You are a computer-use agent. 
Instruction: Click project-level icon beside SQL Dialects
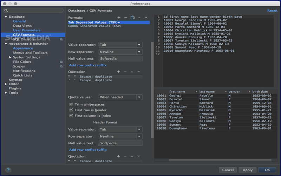(61, 39)
